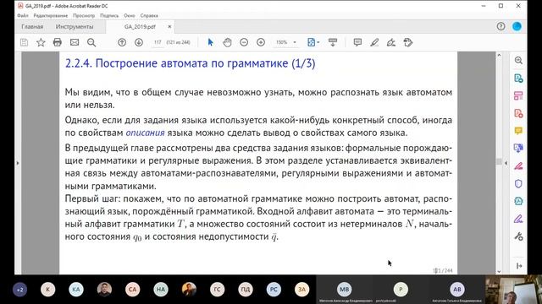Click the Print icon
The image size is (542, 304).
coord(58,42)
